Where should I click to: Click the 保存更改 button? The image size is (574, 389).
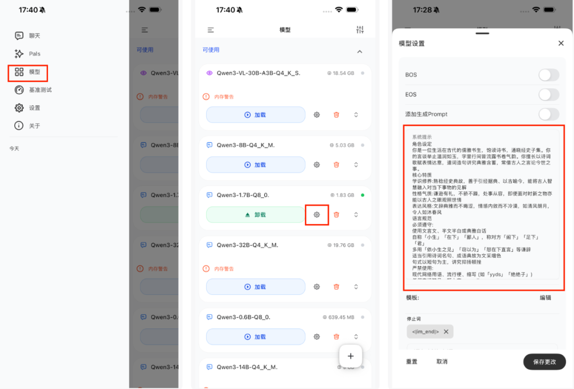pos(544,361)
